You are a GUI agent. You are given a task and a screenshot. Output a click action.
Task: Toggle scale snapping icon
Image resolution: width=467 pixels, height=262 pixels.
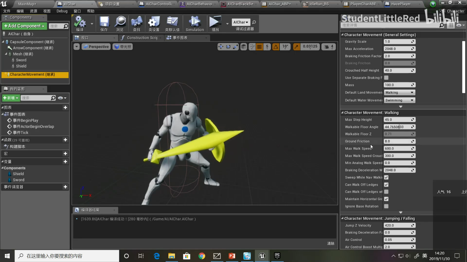(x=297, y=47)
